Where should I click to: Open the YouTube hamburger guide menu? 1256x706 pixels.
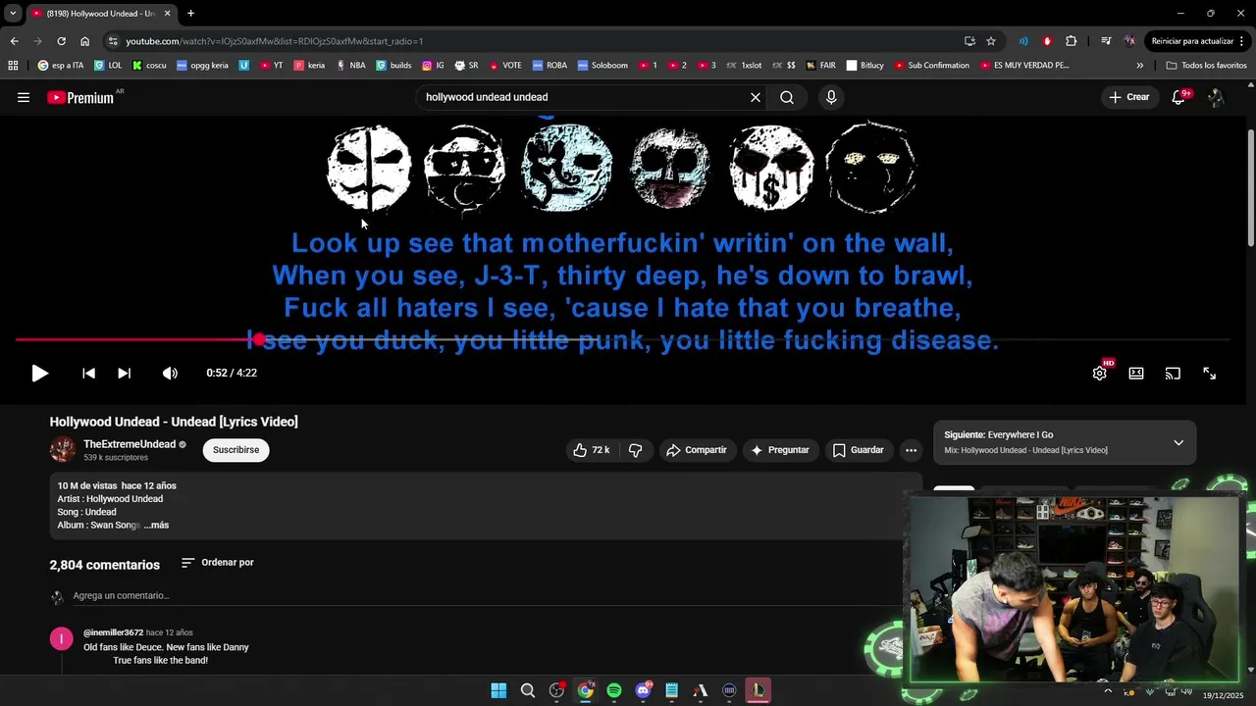pyautogui.click(x=24, y=97)
